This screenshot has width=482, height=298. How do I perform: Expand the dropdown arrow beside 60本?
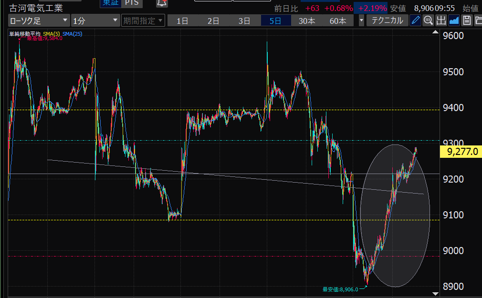(x=361, y=21)
